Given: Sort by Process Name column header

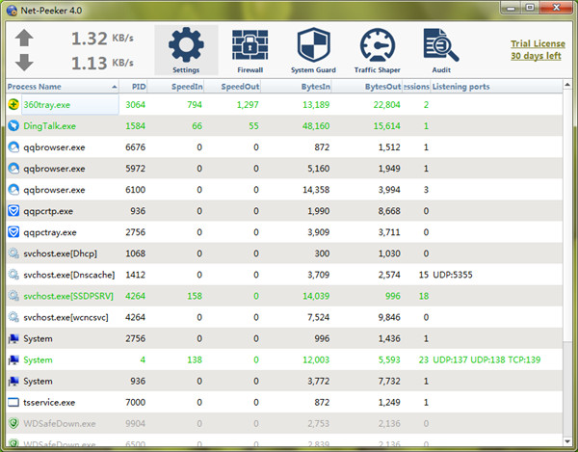Looking at the screenshot, I should (x=37, y=87).
